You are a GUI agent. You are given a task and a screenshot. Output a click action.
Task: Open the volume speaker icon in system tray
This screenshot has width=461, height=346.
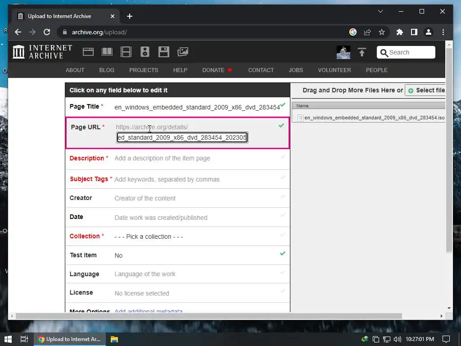pyautogui.click(x=397, y=339)
